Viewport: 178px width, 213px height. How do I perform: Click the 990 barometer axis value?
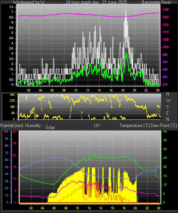165,62
